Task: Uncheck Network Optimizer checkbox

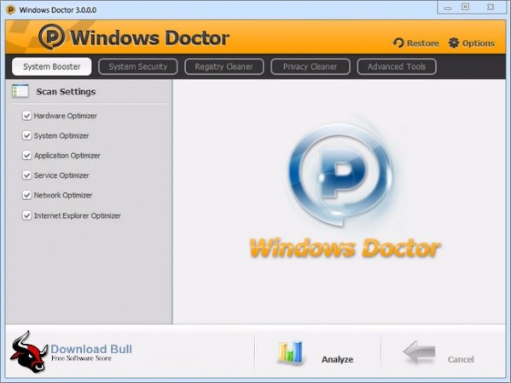Action: click(26, 195)
